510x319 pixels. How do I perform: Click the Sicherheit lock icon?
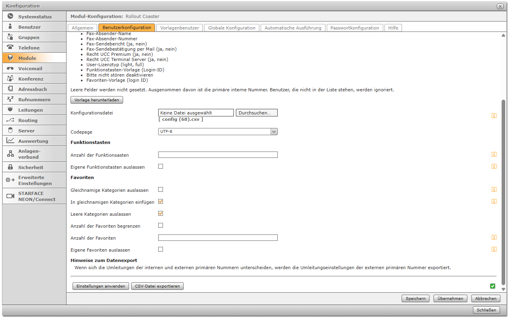[x=10, y=167]
